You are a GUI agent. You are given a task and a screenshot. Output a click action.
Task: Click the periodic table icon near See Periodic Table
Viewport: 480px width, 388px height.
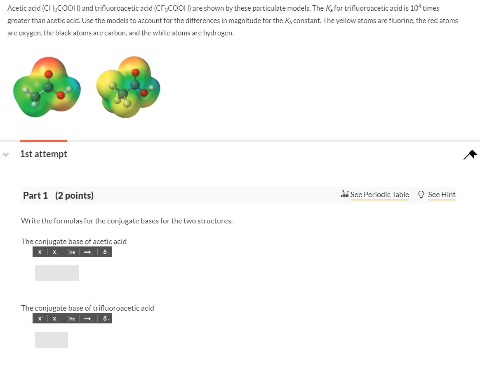(346, 194)
